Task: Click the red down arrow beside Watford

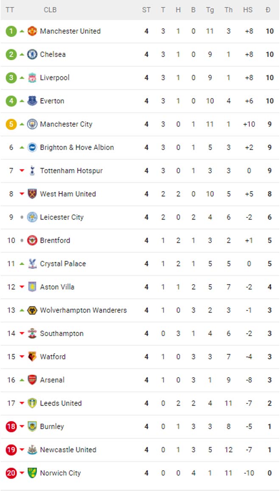Action: tap(22, 356)
